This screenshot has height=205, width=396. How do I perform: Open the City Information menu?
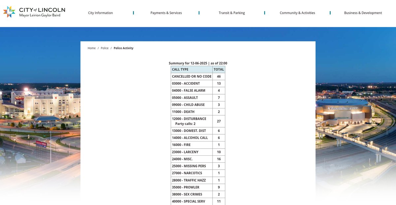pyautogui.click(x=100, y=13)
